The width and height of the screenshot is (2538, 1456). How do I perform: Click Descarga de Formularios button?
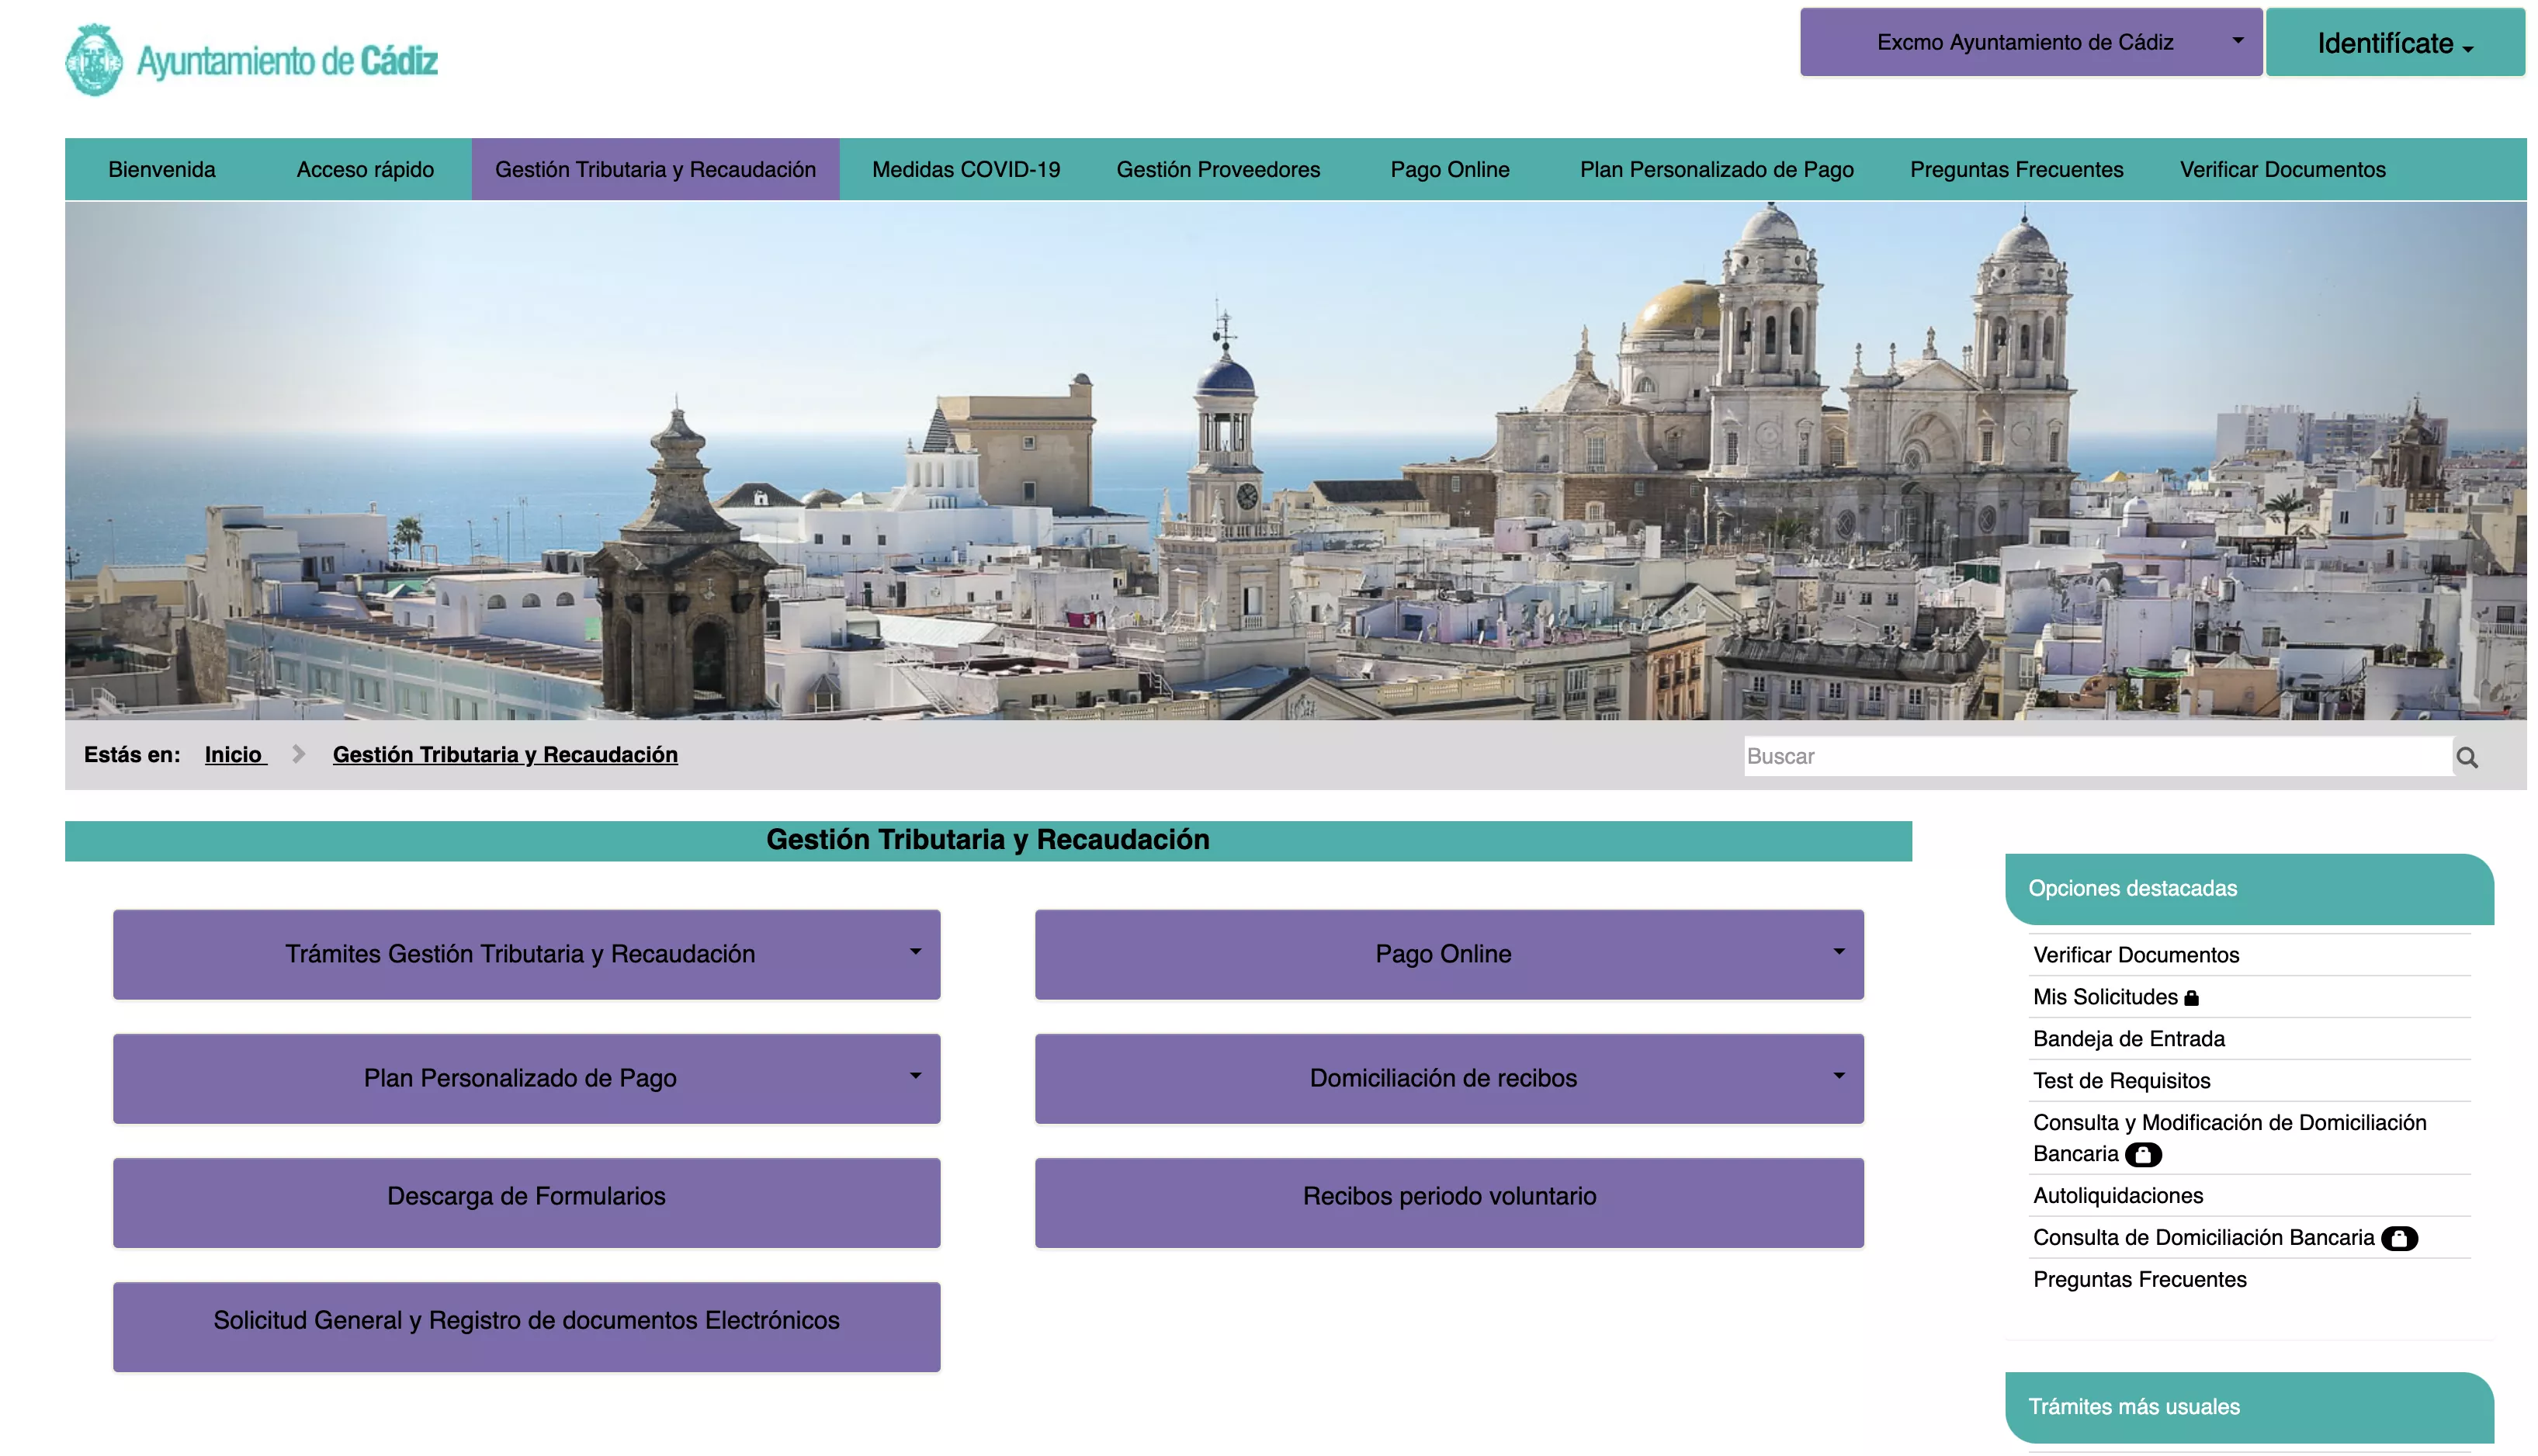[x=526, y=1197]
